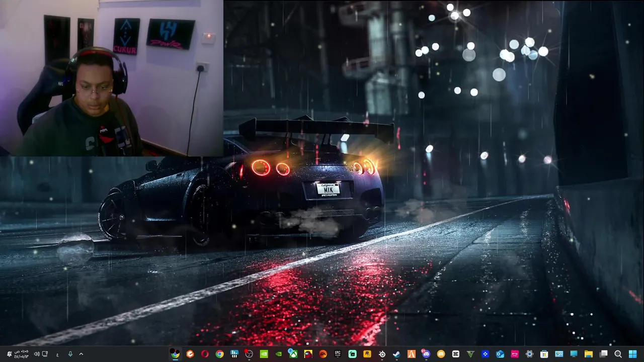Image resolution: width=644 pixels, height=362 pixels.
Task: Open the Windows Start menu
Action: pos(633,354)
